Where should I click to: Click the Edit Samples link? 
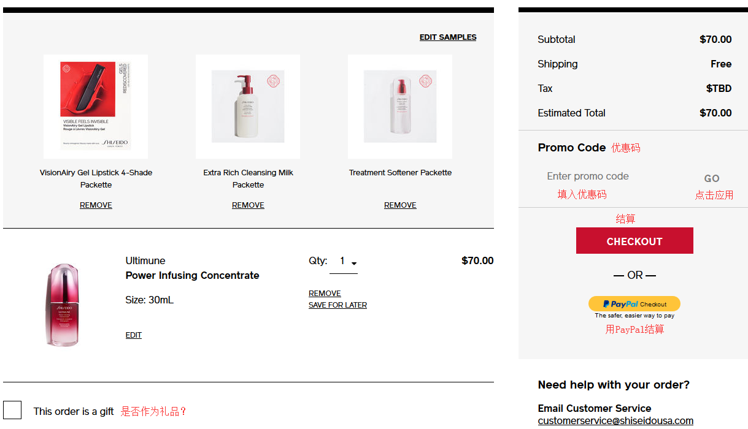point(448,37)
